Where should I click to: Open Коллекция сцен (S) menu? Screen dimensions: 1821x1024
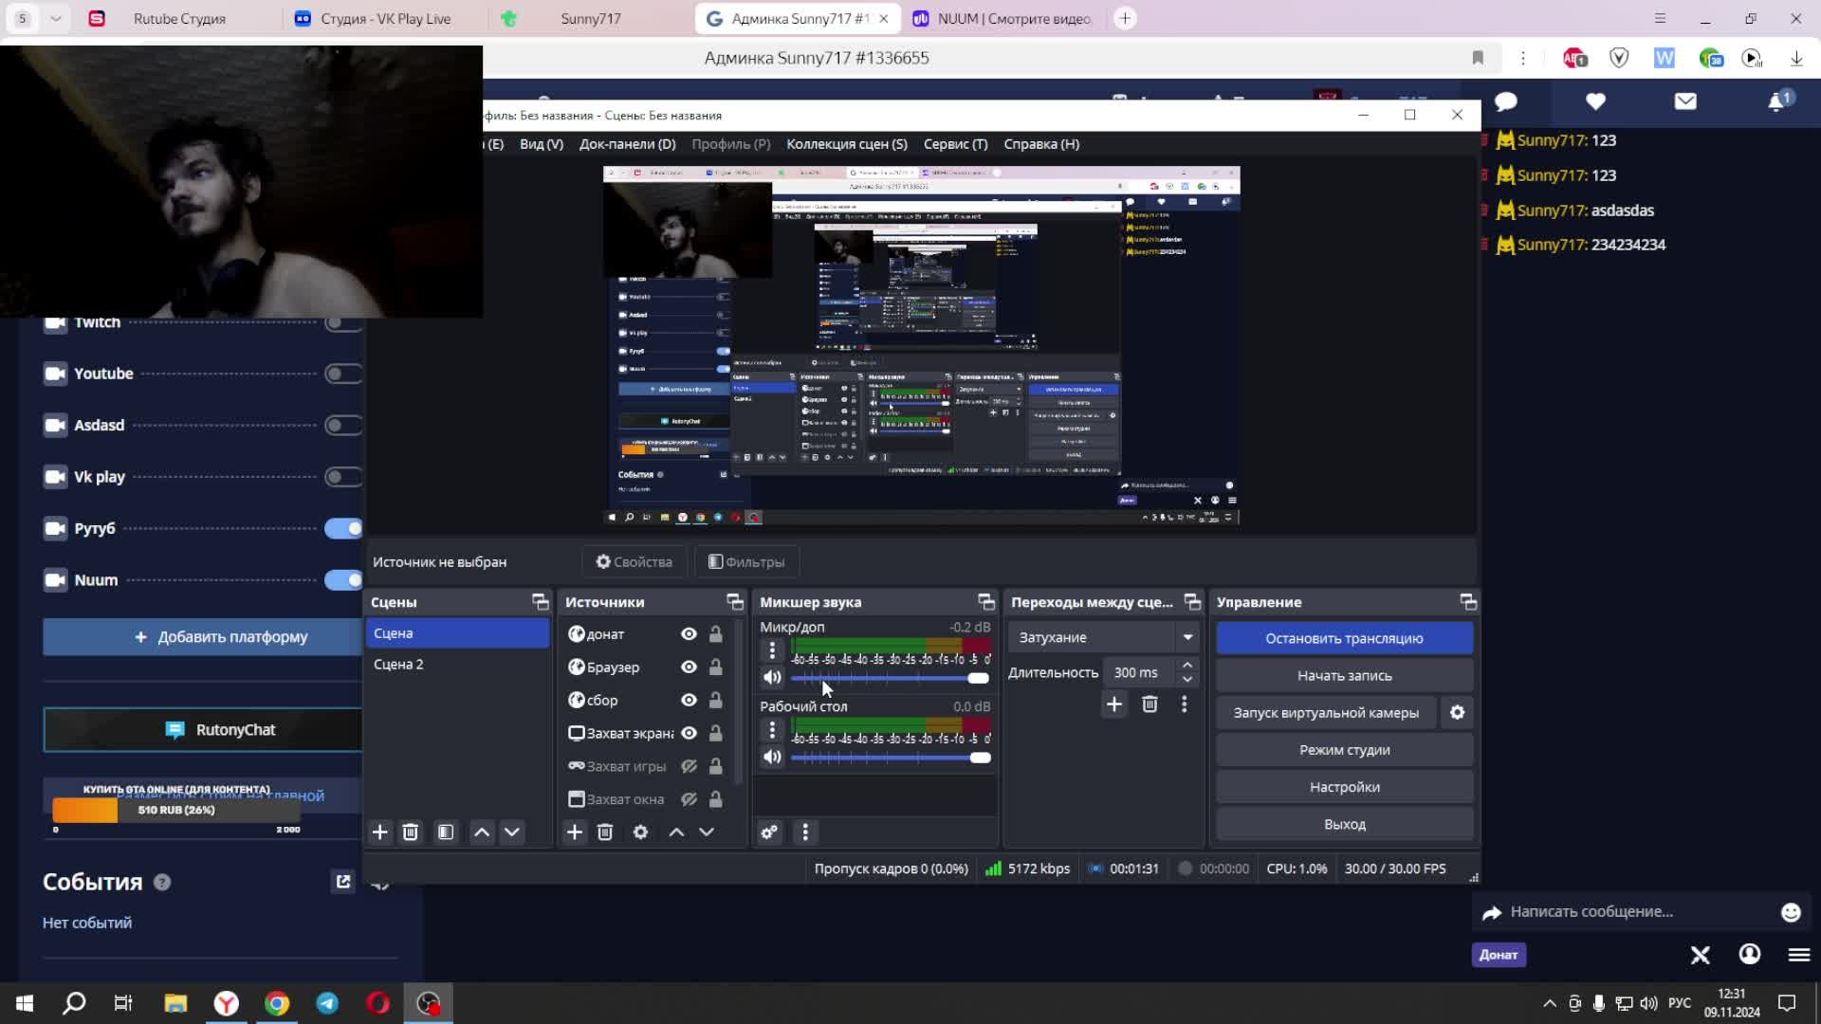click(847, 144)
